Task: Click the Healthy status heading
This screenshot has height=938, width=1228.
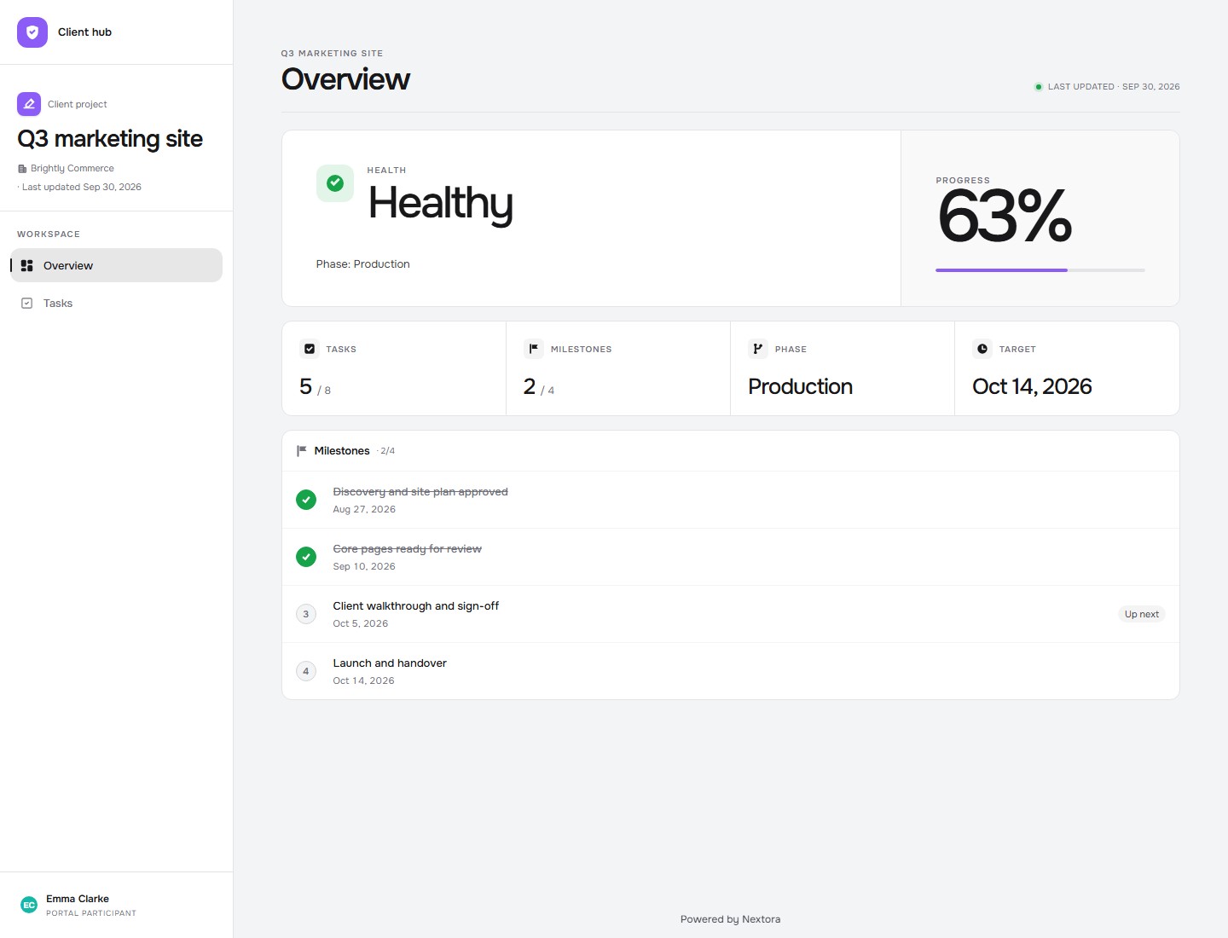Action: point(440,205)
